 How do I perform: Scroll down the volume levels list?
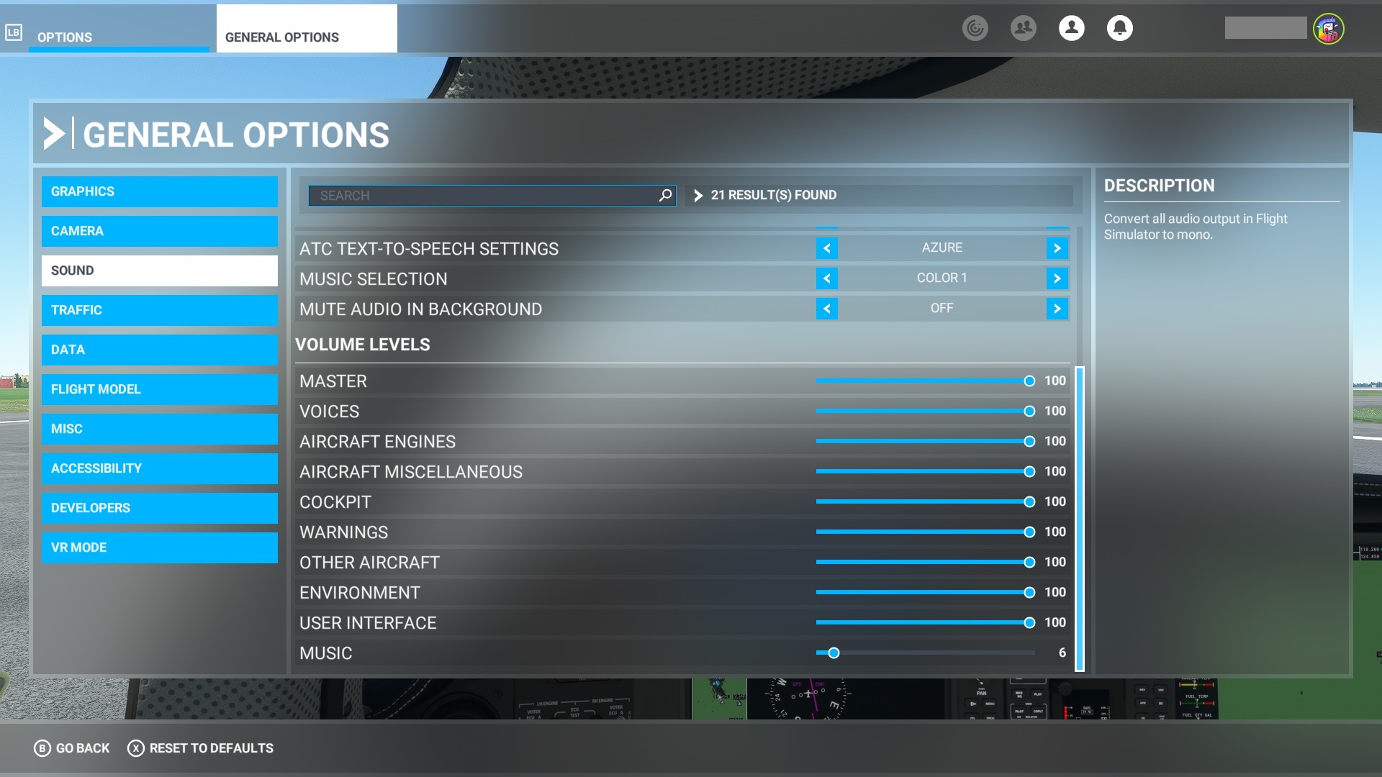click(x=1079, y=664)
